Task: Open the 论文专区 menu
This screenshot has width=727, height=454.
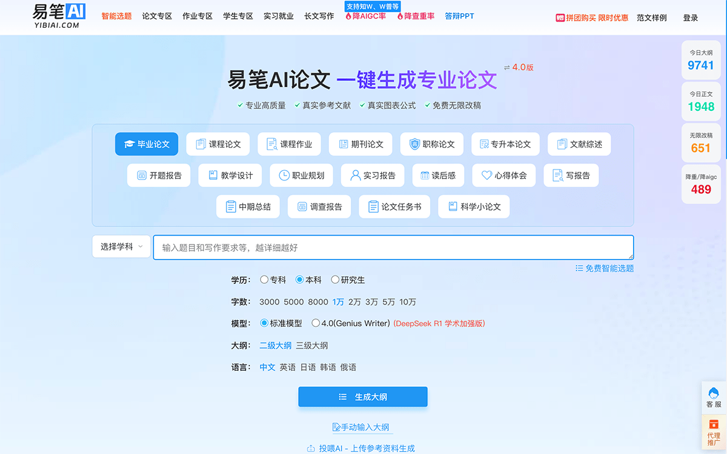Action: click(156, 17)
